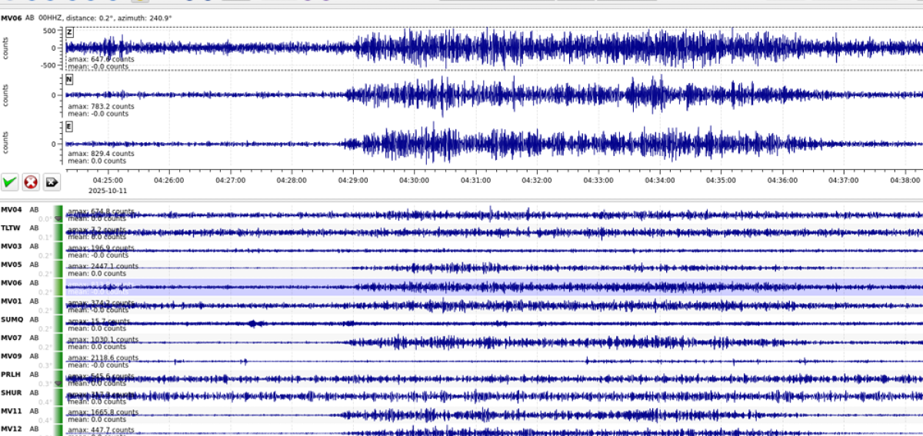Click the green status bar beside MV07

click(58, 341)
